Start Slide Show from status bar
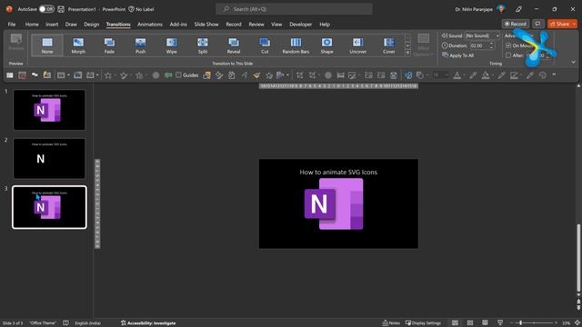Viewport: 582px width, 327px height. tap(500, 322)
